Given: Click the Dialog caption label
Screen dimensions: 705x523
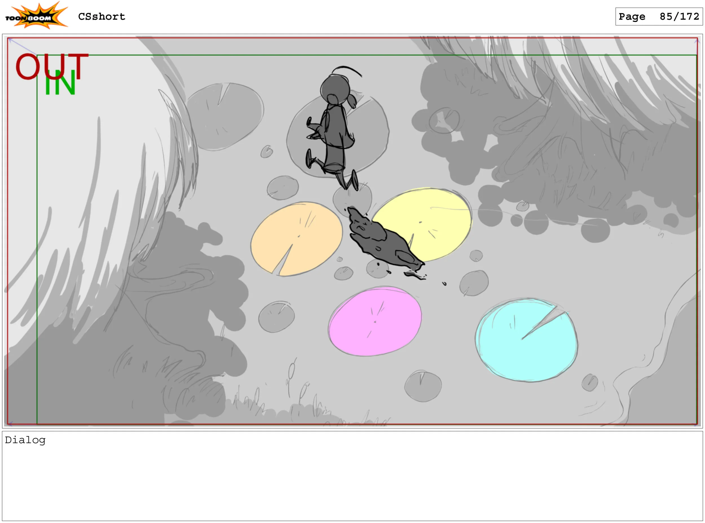Looking at the screenshot, I should tap(25, 440).
